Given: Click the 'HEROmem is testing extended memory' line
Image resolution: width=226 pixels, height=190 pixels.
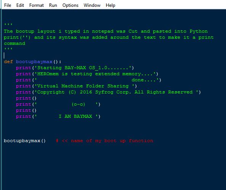Looking at the screenshot, I should [x=87, y=74].
